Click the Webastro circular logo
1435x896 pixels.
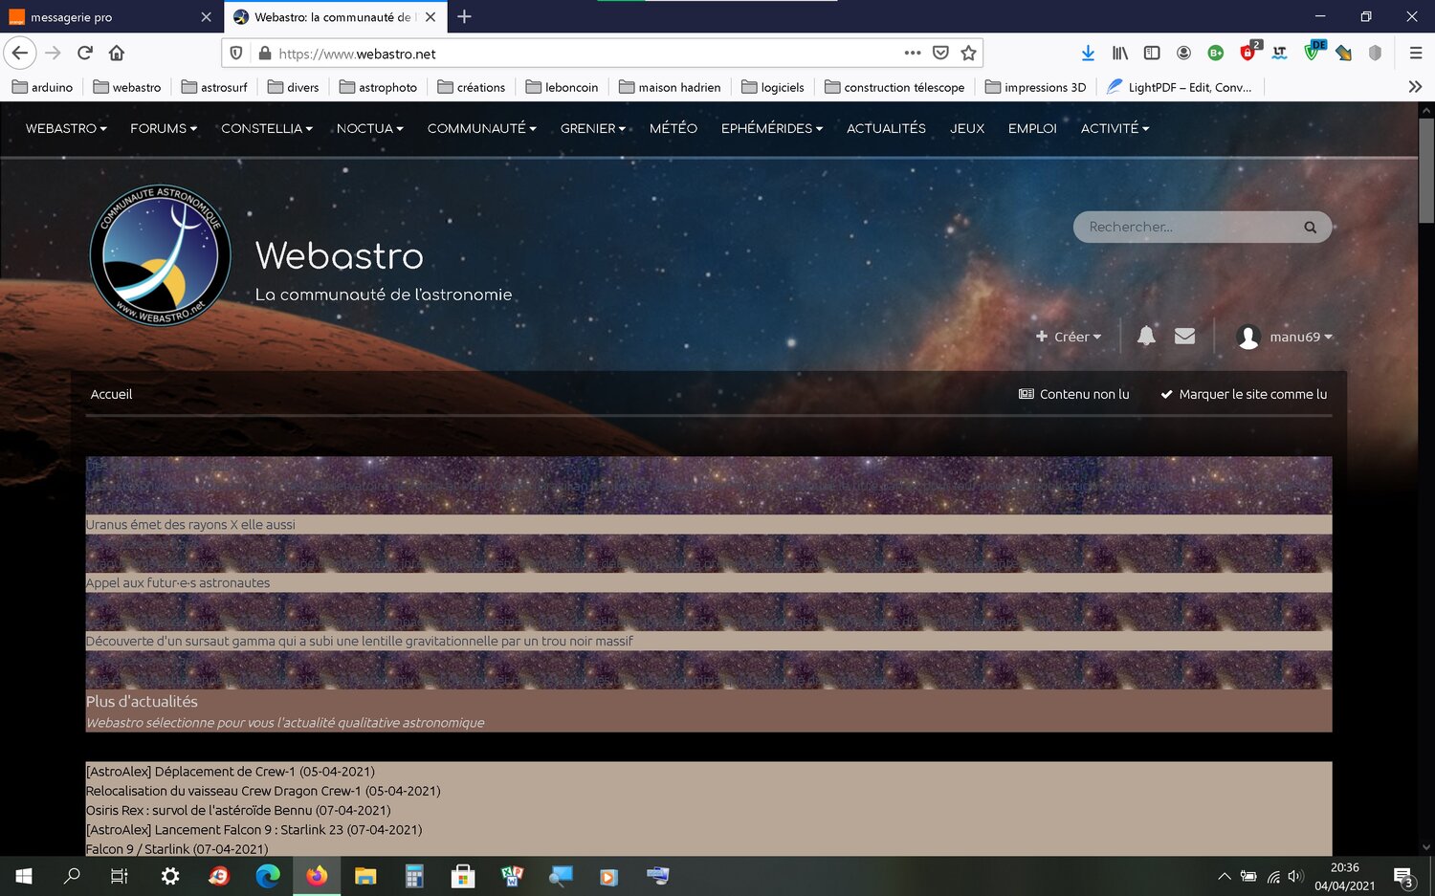(160, 255)
